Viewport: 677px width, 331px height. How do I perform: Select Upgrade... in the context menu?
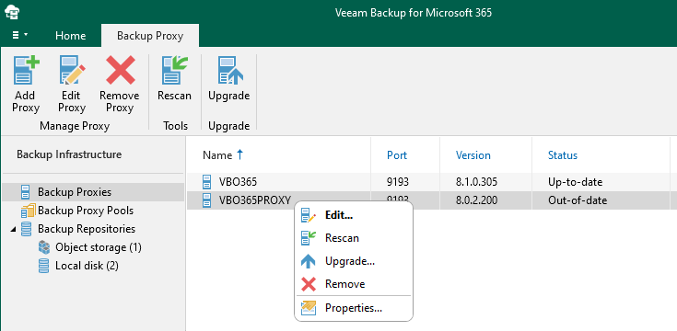pos(350,261)
